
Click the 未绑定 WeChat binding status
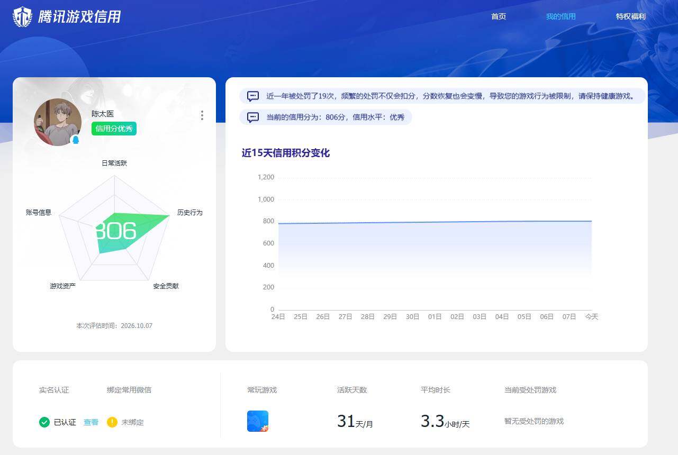point(133,422)
